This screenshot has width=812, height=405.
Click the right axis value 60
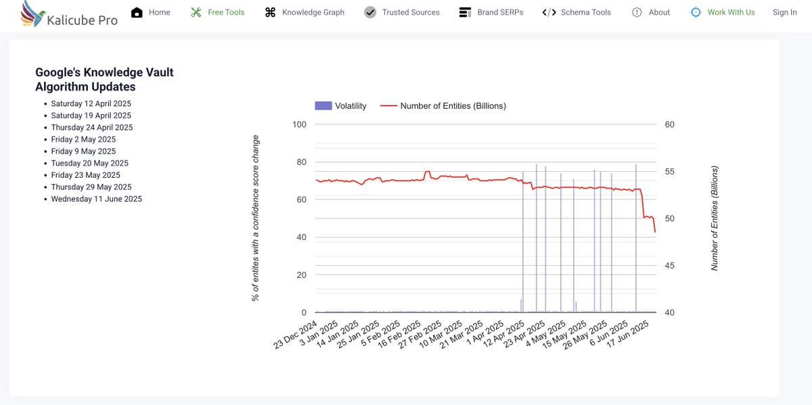coord(669,124)
